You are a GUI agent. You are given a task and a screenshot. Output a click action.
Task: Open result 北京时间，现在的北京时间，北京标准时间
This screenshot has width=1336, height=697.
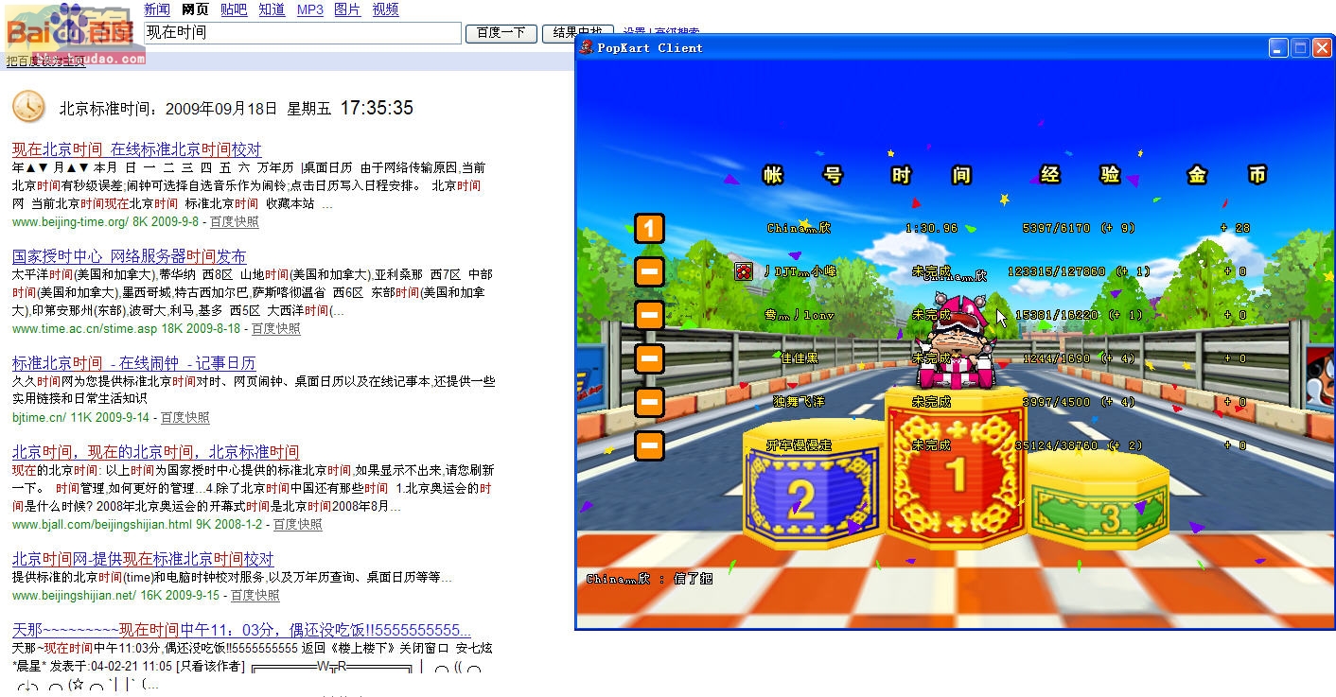pyautogui.click(x=156, y=452)
